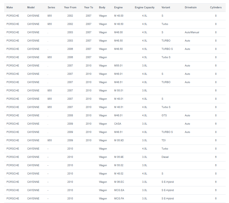Click the Model column header
229x203 pixels.
click(x=31, y=7)
